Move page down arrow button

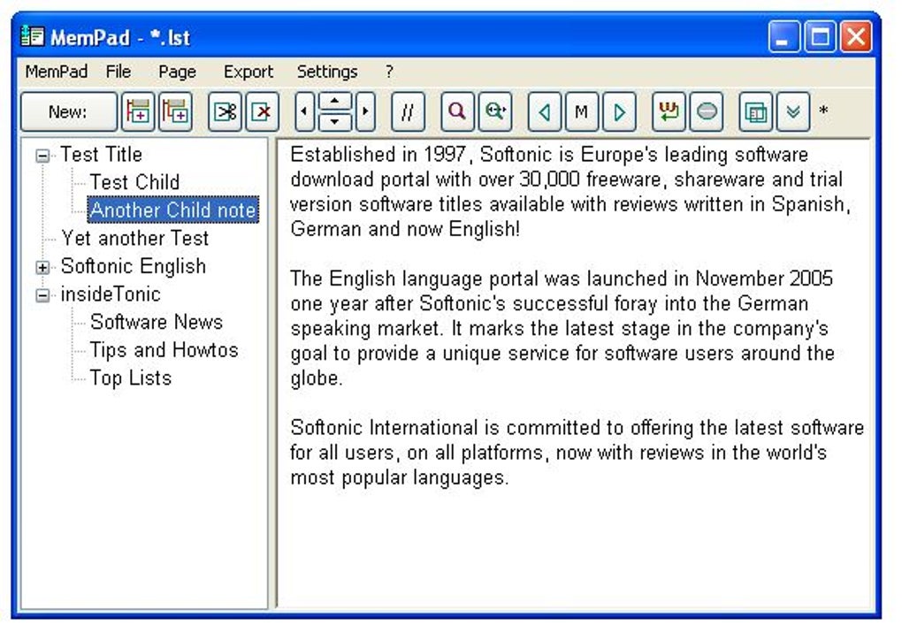pyautogui.click(x=335, y=121)
